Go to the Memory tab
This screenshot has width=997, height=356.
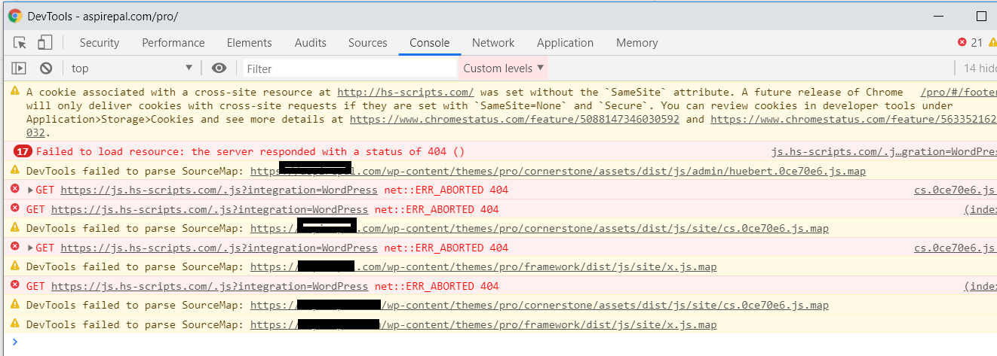click(637, 43)
